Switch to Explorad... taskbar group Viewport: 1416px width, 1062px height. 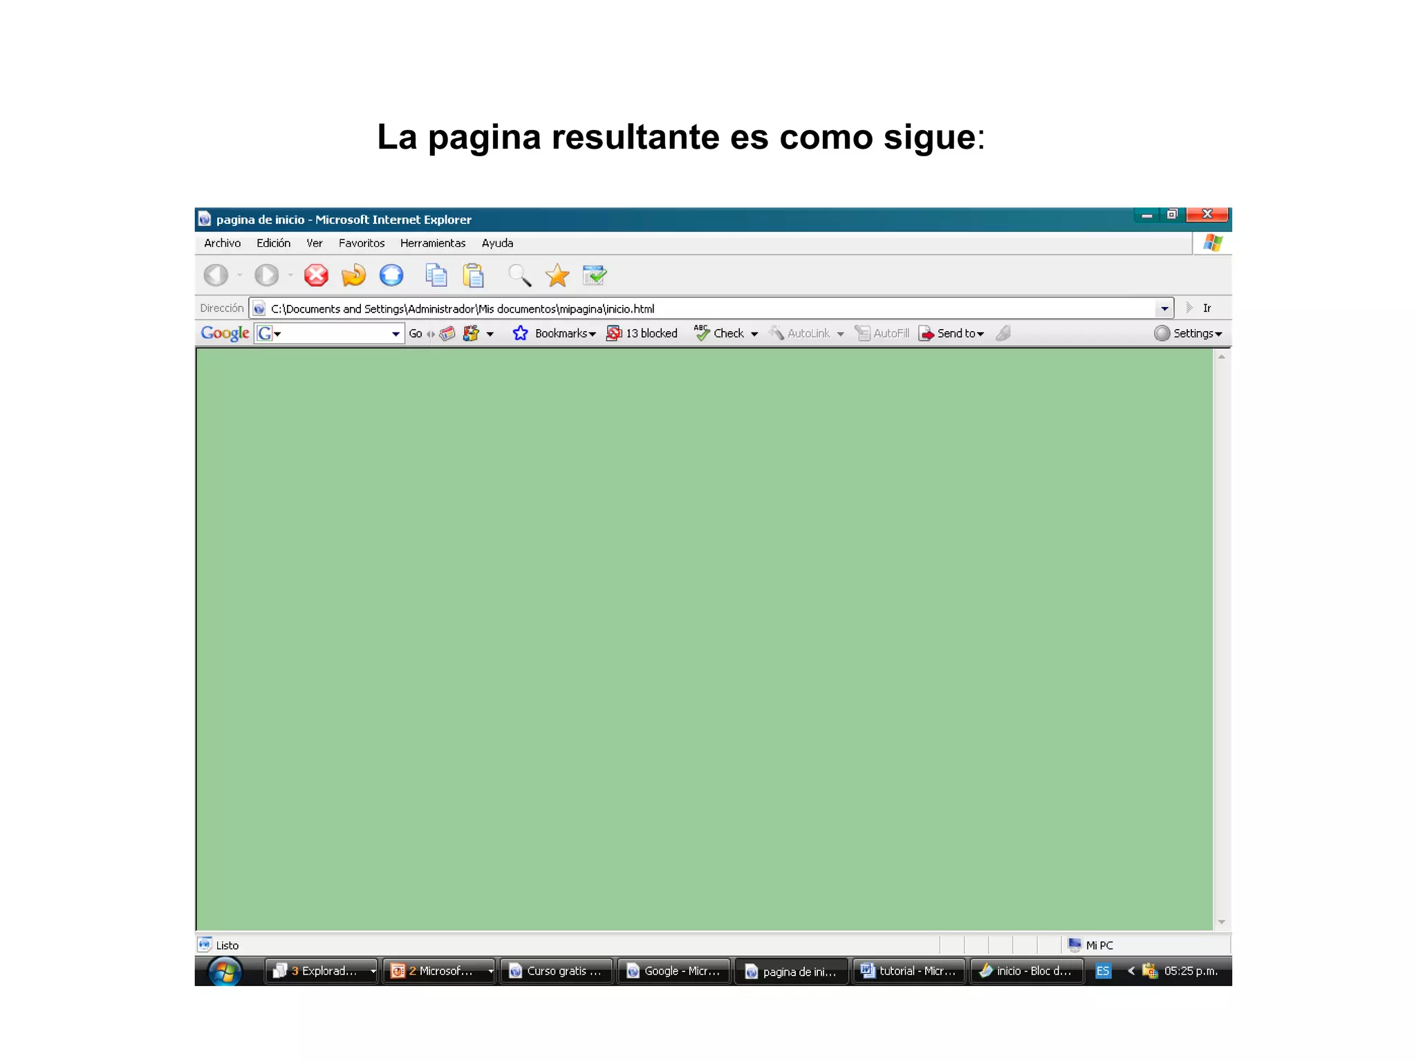[322, 971]
